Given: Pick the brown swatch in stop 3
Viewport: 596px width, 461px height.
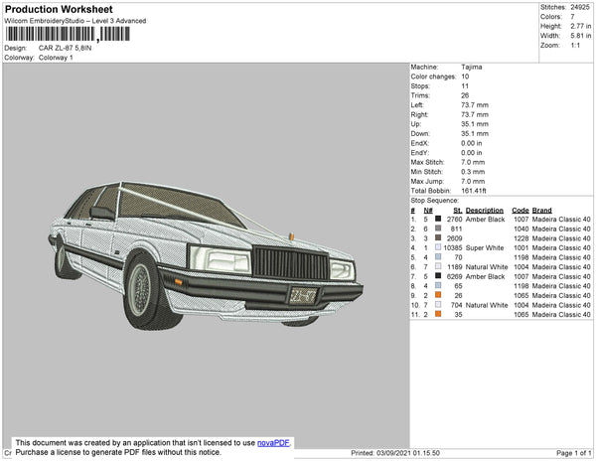Looking at the screenshot, I should 438,238.
